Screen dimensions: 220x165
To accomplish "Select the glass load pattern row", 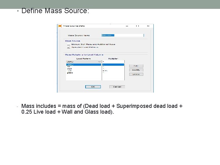I will 84,73.
